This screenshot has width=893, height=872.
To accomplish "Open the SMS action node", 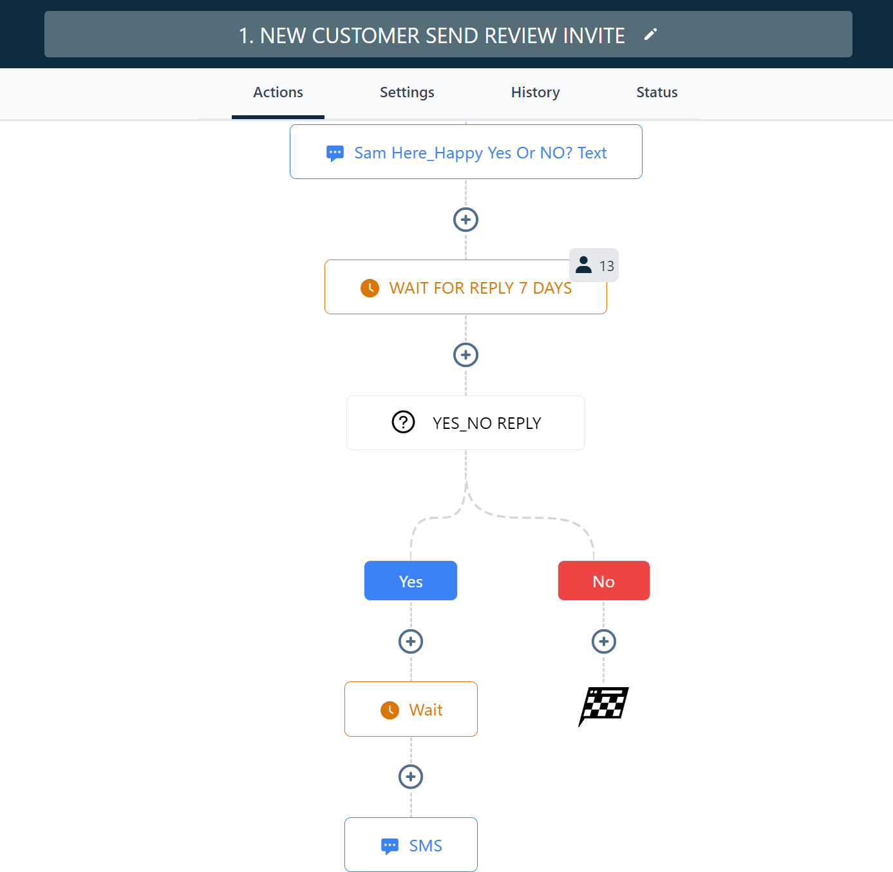I will click(x=411, y=844).
